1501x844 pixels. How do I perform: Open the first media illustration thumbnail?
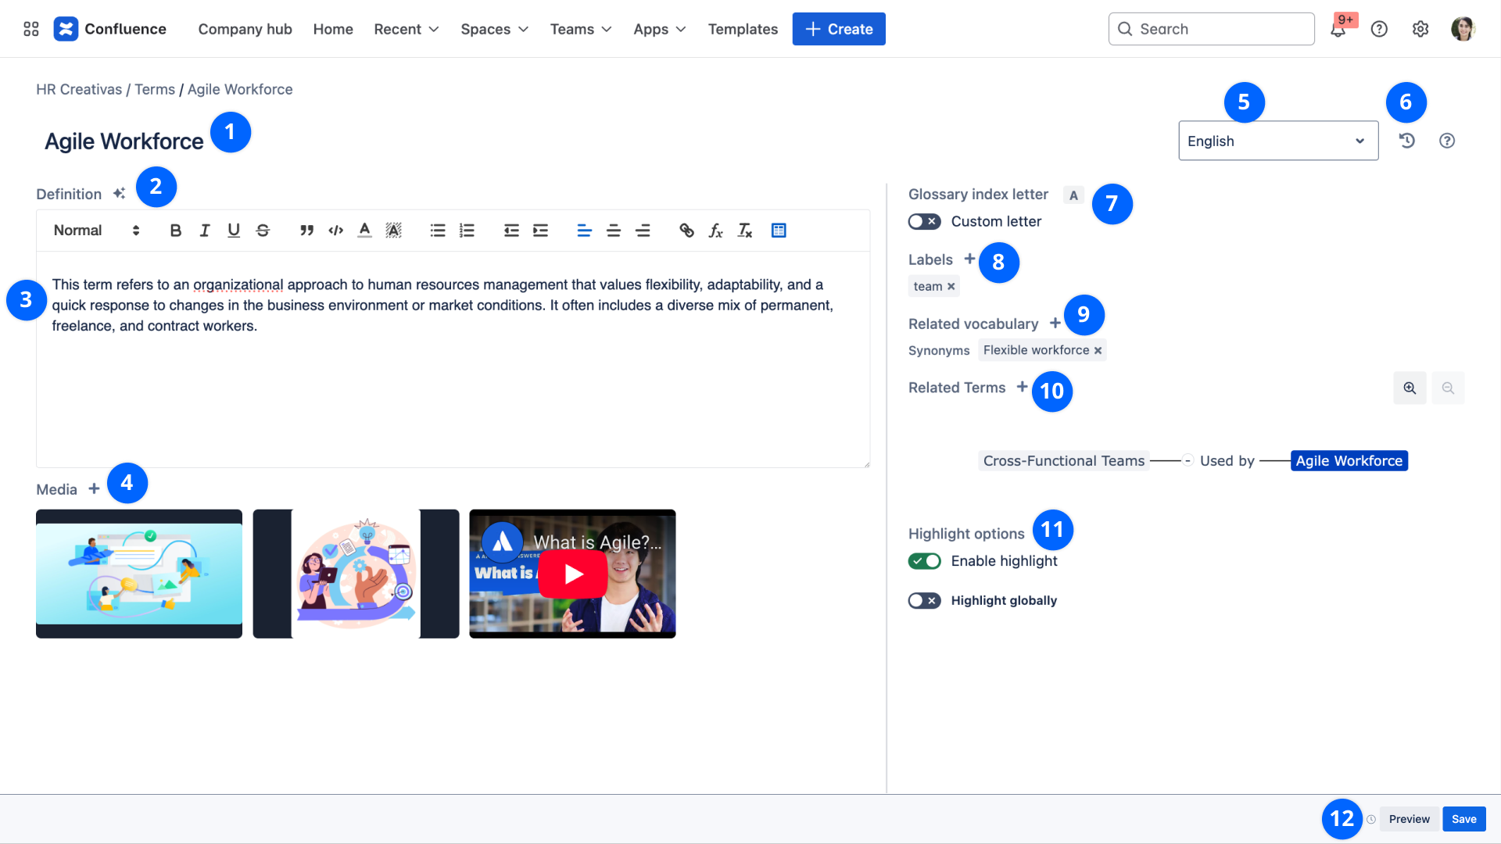(x=139, y=574)
